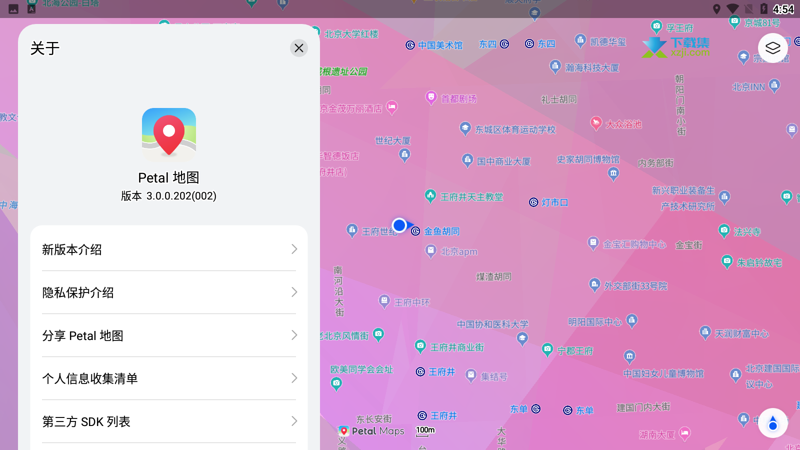
Task: Tap the 王府井商业街 scenic marker
Action: 420,346
